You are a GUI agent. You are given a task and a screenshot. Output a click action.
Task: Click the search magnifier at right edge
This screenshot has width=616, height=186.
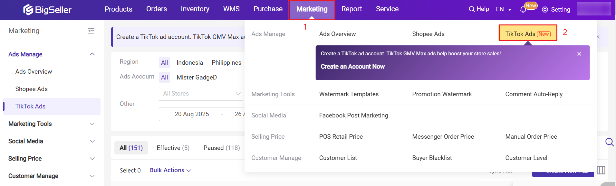609,142
